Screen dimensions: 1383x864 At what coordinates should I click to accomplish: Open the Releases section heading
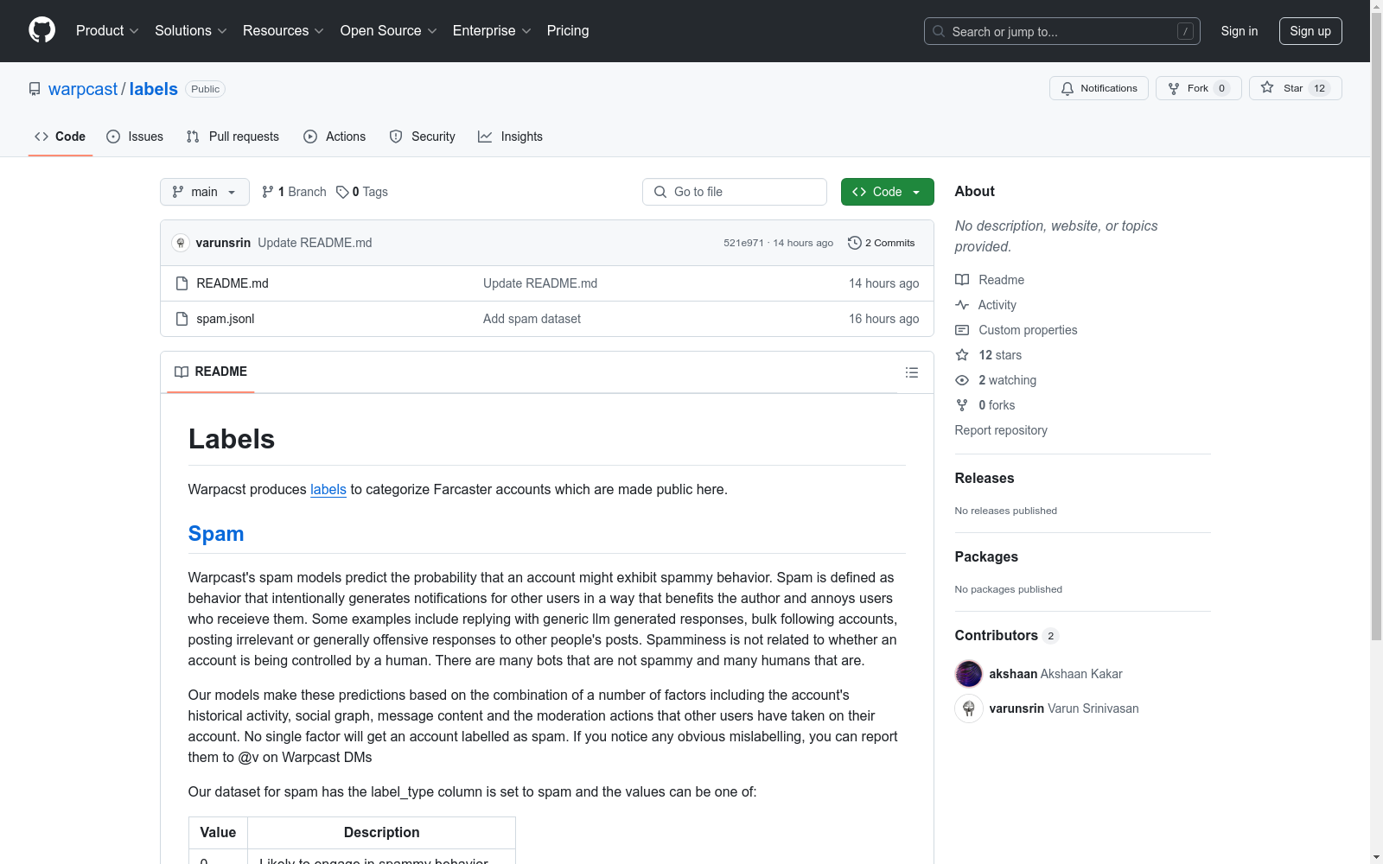[x=985, y=478]
